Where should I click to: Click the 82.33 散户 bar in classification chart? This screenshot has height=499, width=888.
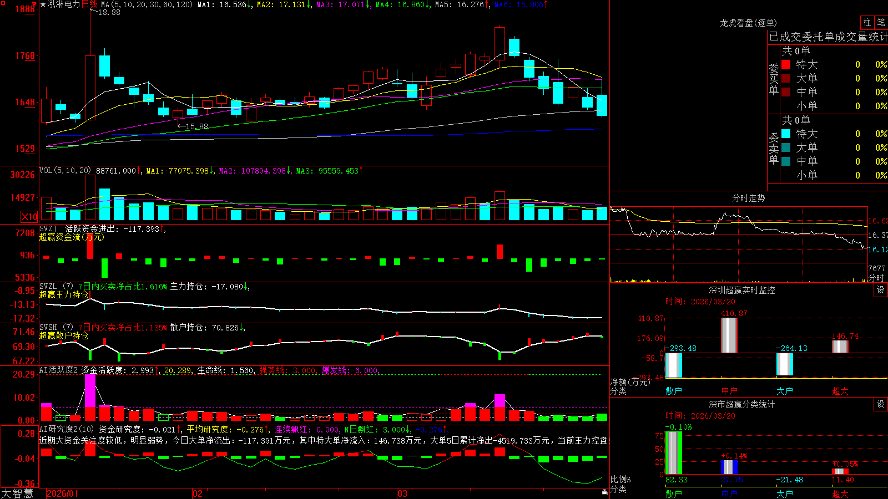[x=673, y=453]
